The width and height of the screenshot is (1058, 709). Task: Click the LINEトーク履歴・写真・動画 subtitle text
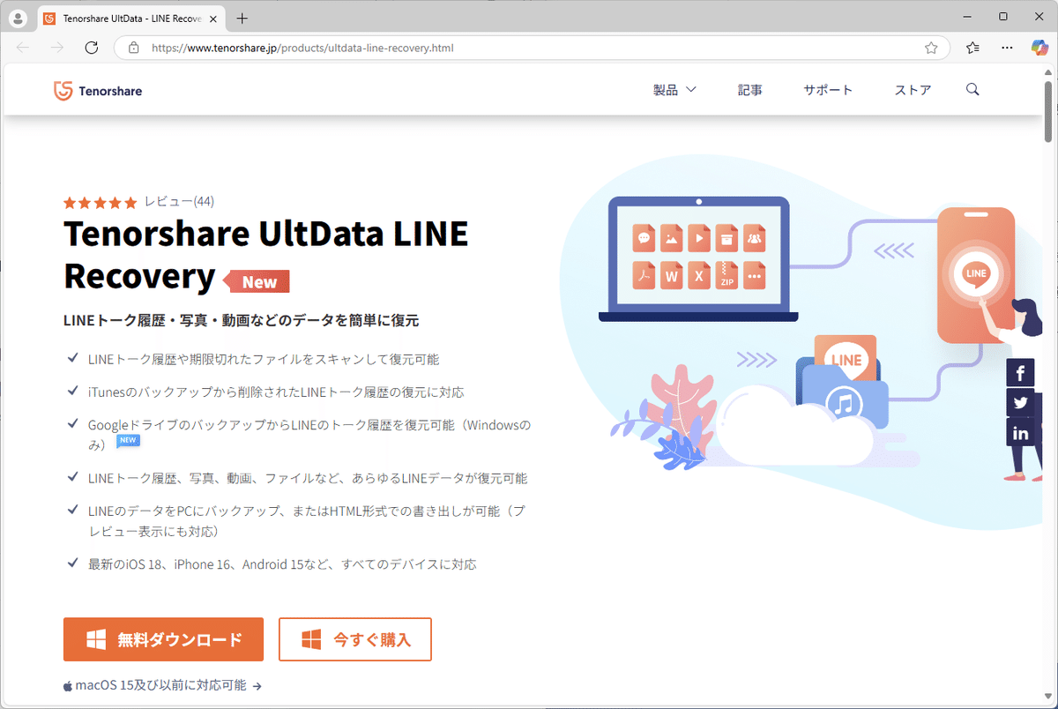[241, 320]
